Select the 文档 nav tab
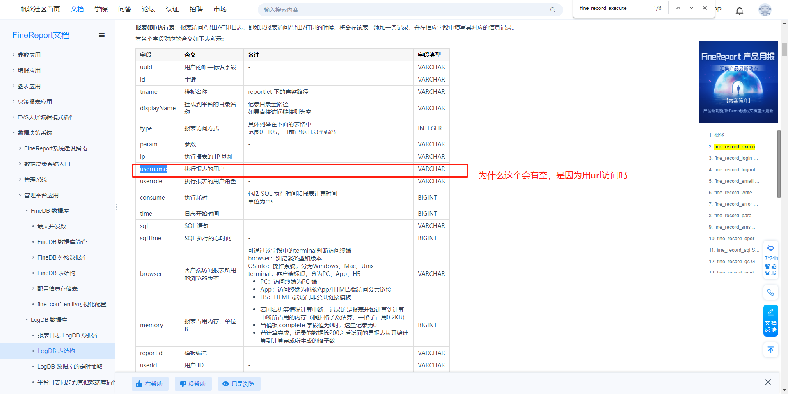Viewport: 788px width, 394px height. (77, 9)
